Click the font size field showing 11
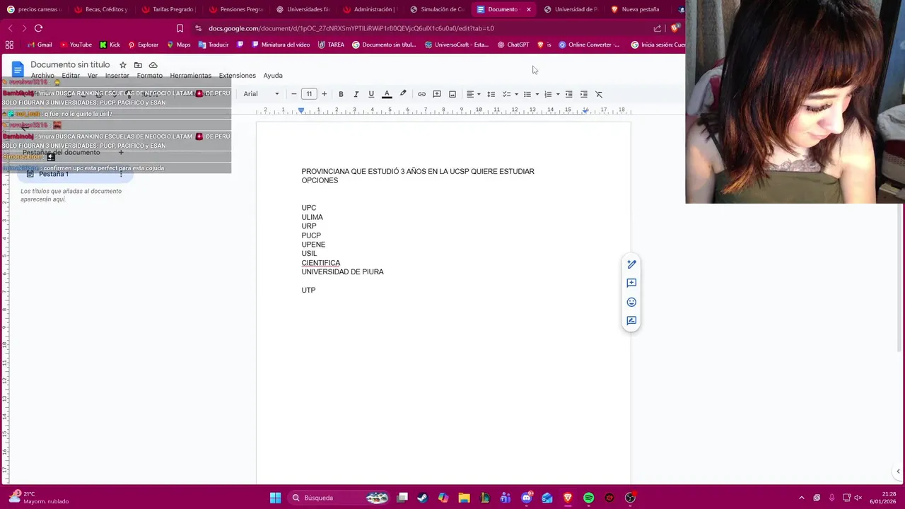 (309, 94)
